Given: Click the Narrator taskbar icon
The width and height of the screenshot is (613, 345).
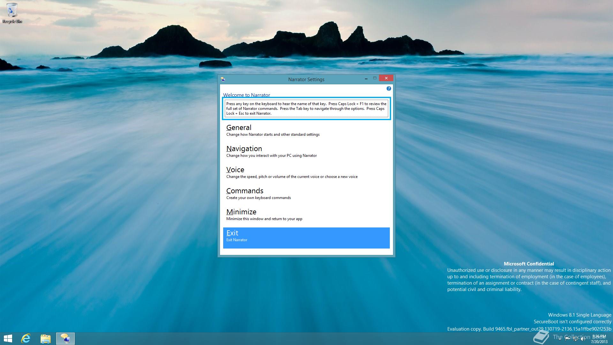Looking at the screenshot, I should (65, 338).
